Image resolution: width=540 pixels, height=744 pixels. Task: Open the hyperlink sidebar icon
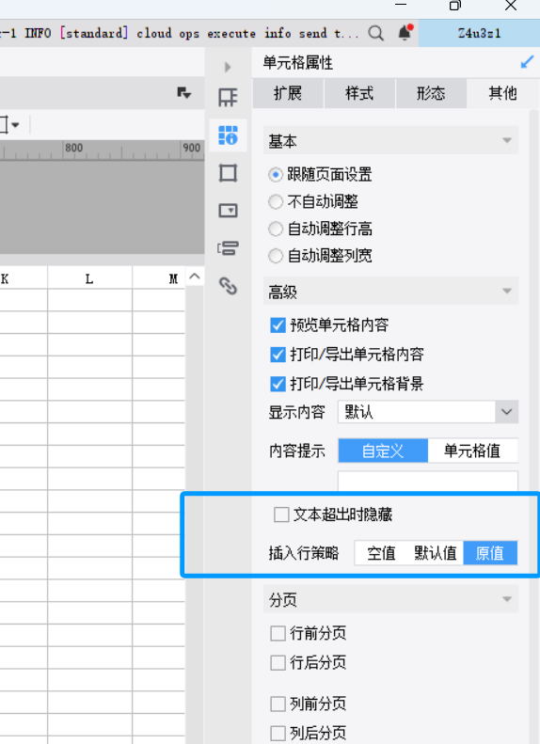(x=228, y=286)
